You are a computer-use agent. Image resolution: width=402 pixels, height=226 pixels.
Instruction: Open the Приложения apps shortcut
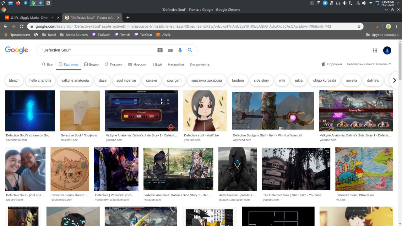[17, 35]
